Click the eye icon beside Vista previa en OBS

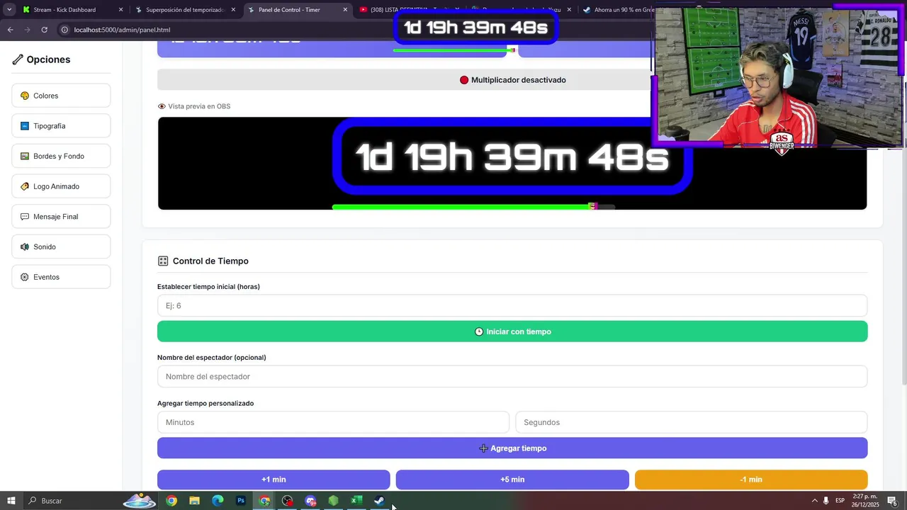pos(162,106)
